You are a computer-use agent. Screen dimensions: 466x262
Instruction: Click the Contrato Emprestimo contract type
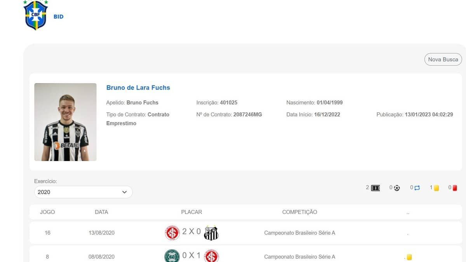click(x=138, y=119)
